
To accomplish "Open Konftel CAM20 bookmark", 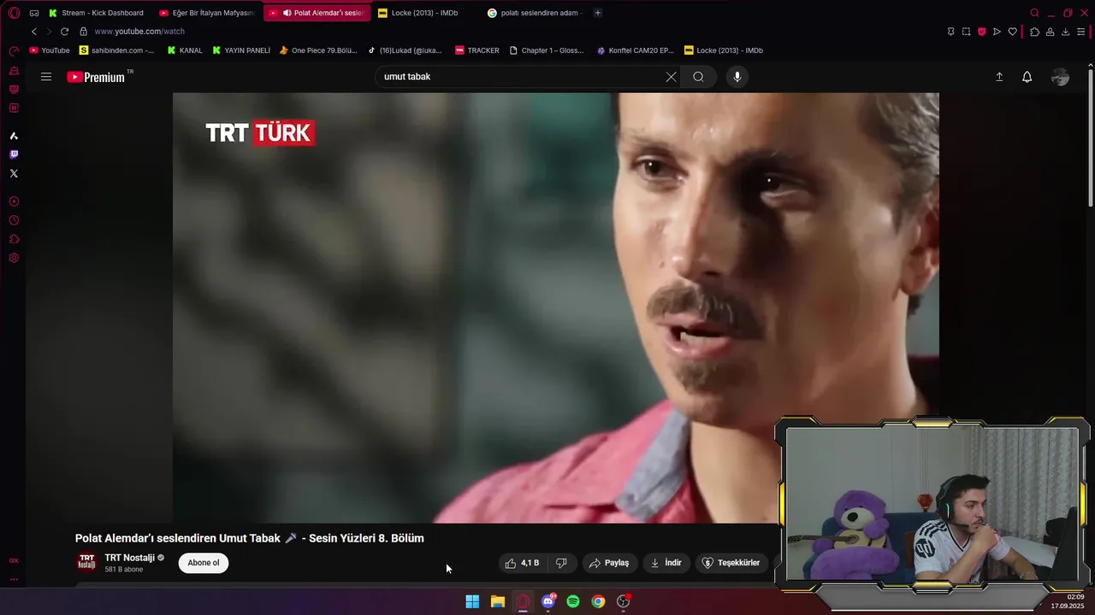I will point(636,50).
